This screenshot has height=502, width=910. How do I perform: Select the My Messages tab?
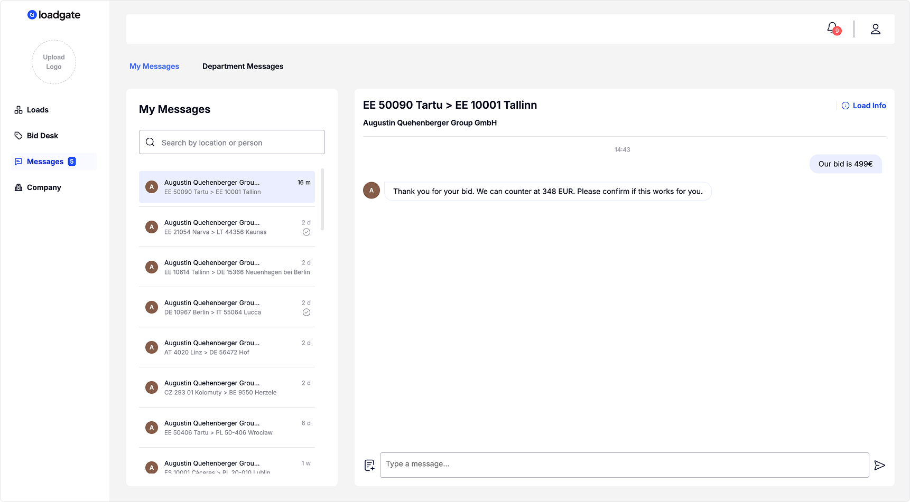click(x=154, y=67)
